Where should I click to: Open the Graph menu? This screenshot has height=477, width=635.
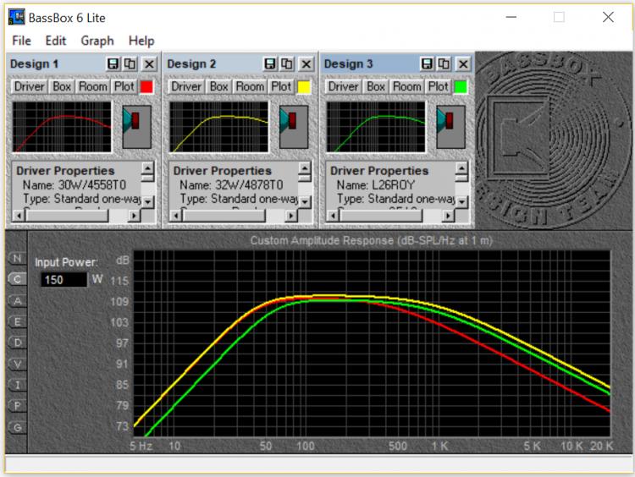tap(97, 41)
